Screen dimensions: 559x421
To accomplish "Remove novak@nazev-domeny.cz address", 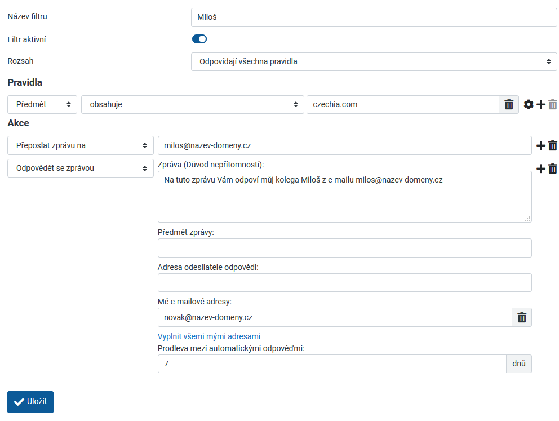I will coord(522,317).
